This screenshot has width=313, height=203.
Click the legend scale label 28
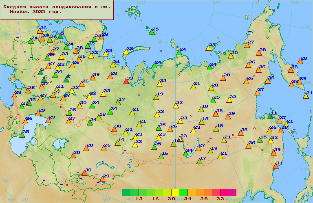point(204,199)
